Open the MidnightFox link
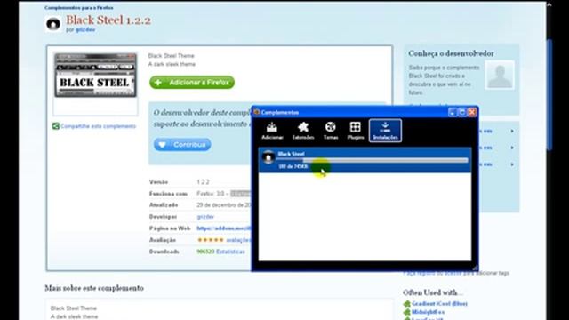 (429, 312)
